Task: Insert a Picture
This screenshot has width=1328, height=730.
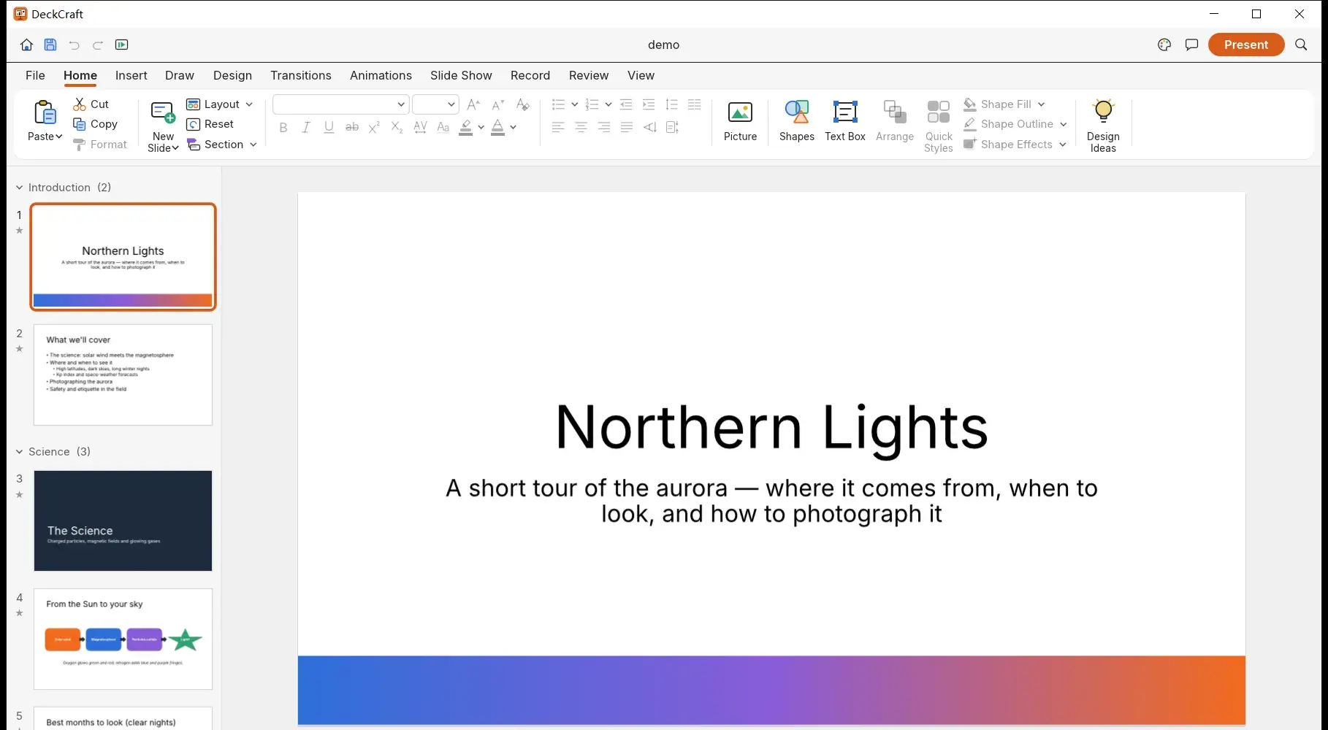Action: point(740,121)
